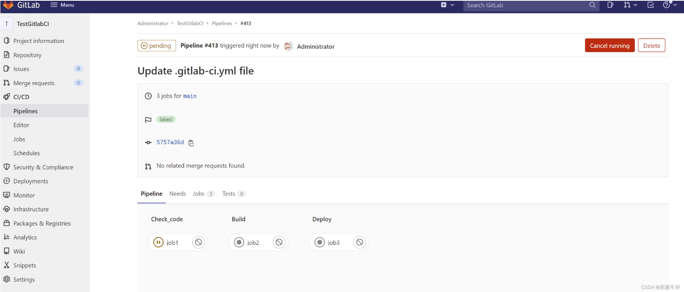Viewport: 684px width, 292px height.
Task: Click the Snippets scissors icon
Action: (x=7, y=265)
